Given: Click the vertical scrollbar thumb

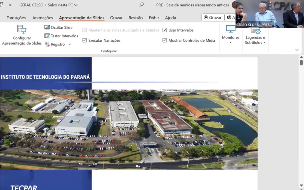Looking at the screenshot, I should coord(301,62).
